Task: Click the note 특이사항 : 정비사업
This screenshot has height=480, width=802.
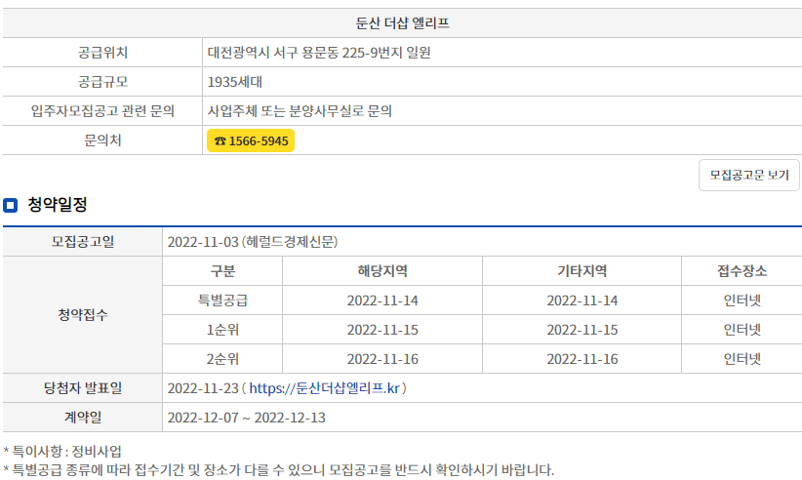Action: (62, 452)
